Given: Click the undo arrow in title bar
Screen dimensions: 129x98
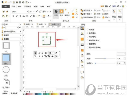Looking at the screenshot, I should (6, 2).
